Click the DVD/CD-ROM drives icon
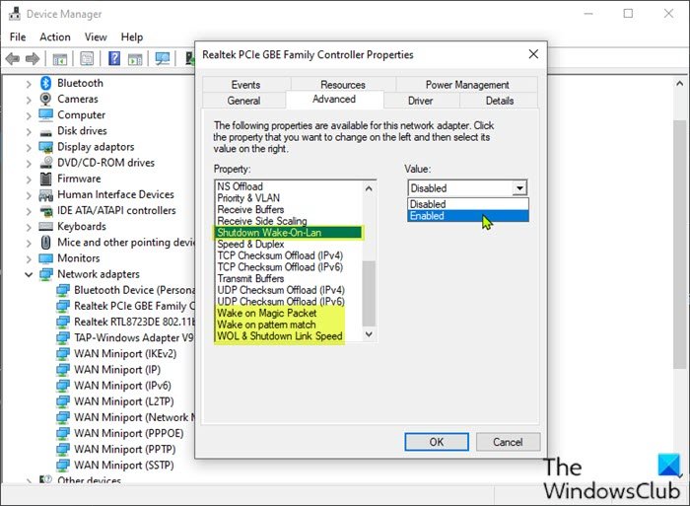This screenshot has width=690, height=506. [x=45, y=163]
